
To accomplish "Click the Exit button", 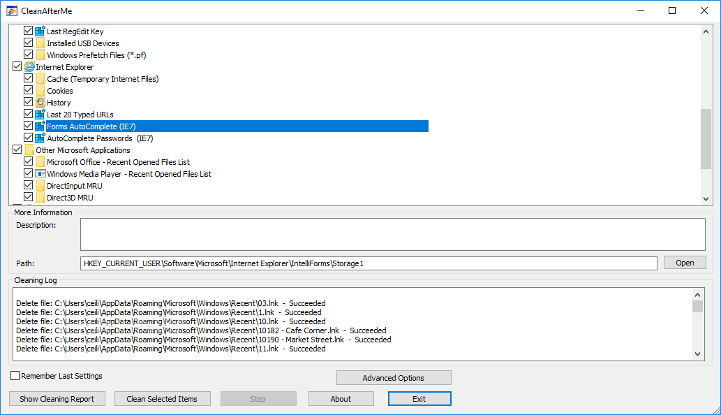I will (x=419, y=399).
